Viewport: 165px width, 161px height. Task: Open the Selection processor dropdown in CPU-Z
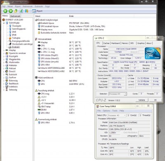118,94
